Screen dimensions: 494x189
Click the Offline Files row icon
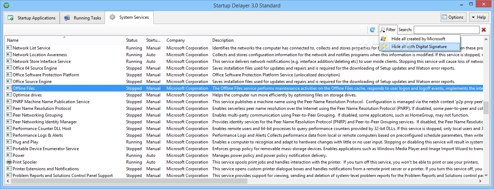[x=9, y=88]
